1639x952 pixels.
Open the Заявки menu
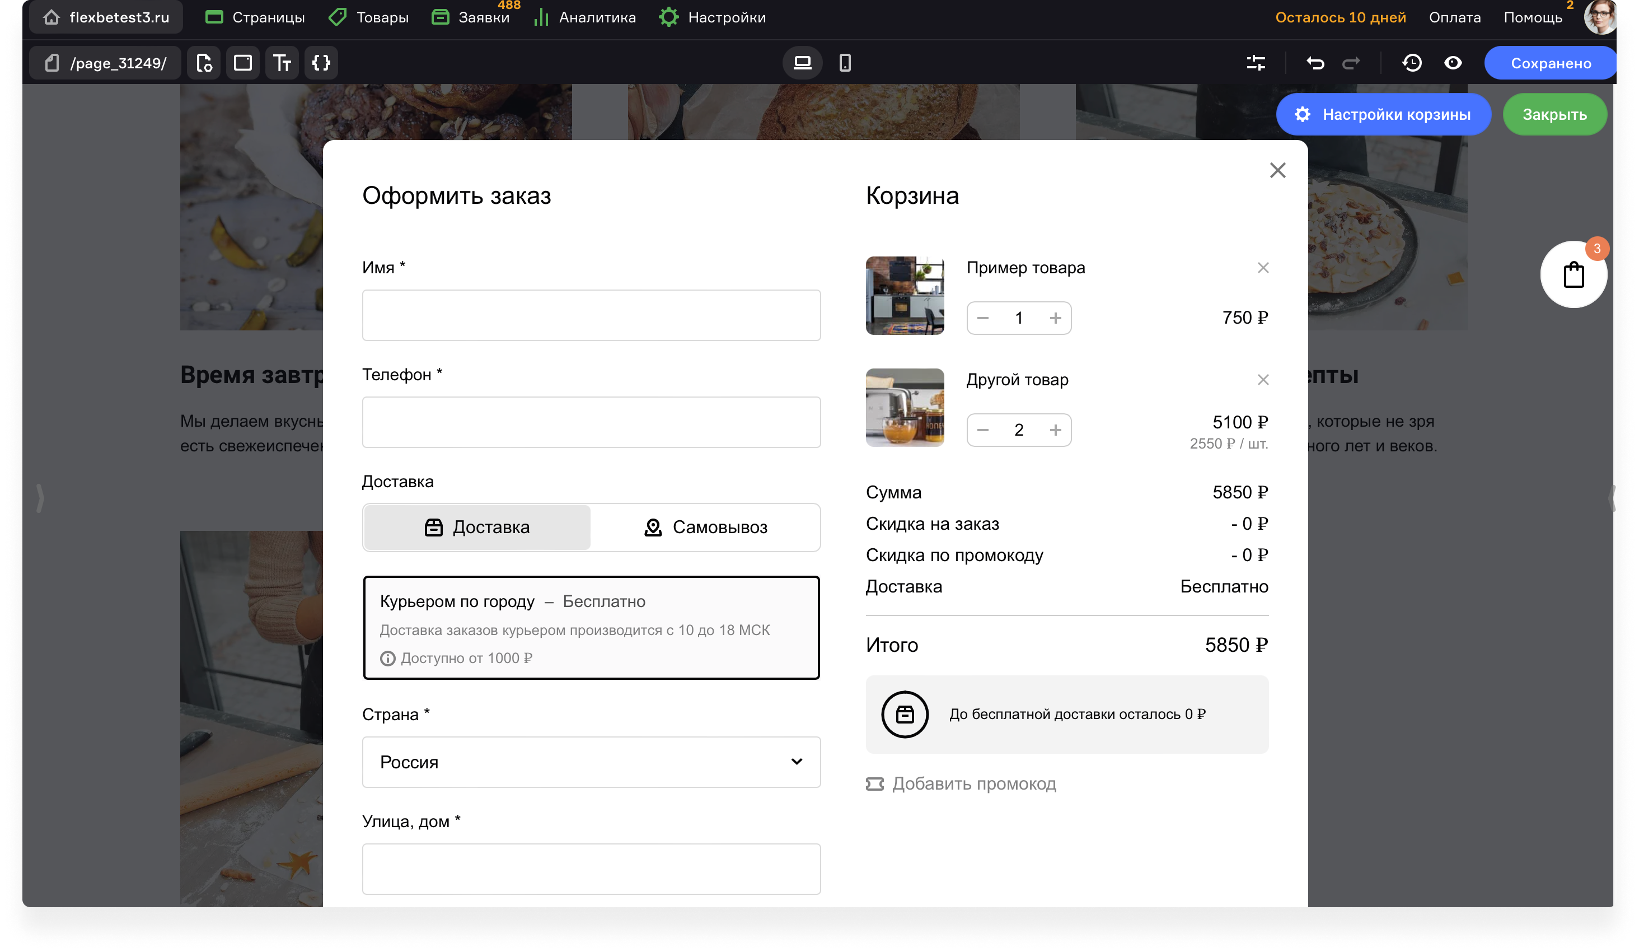pyautogui.click(x=470, y=17)
